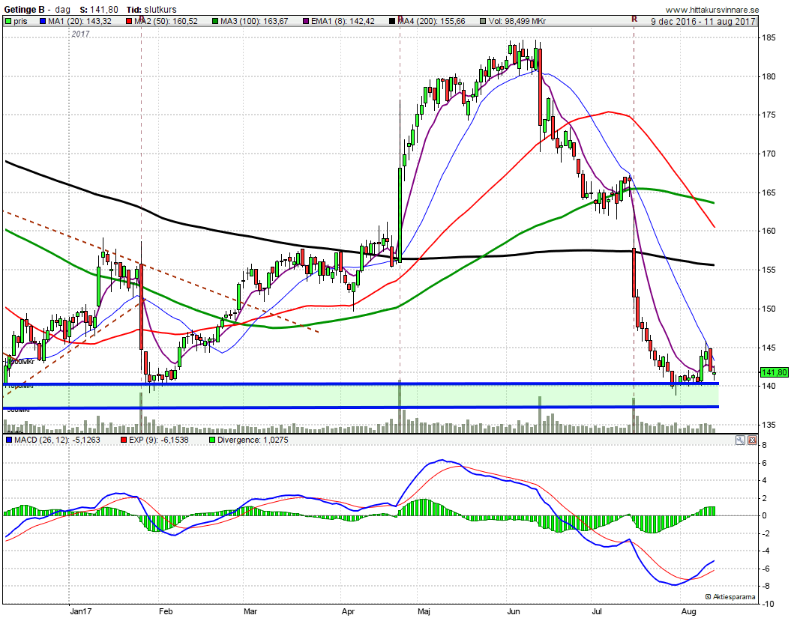This screenshot has height=621, width=791.
Task: Click the Getinge B chart title
Action: tap(24, 10)
